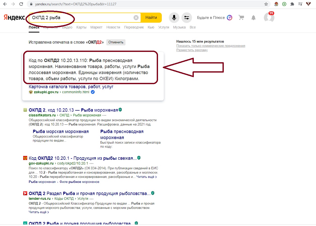This screenshot has width=316, height=226.
Task: Open 'Рыба морская мороженая' sublink
Action: (x=60, y=132)
